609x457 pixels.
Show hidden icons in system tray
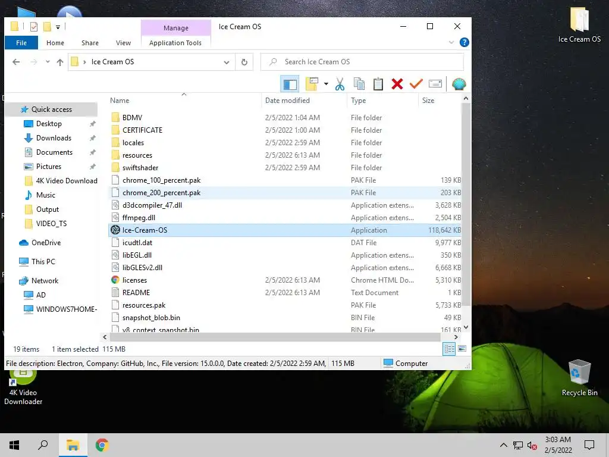(x=503, y=445)
